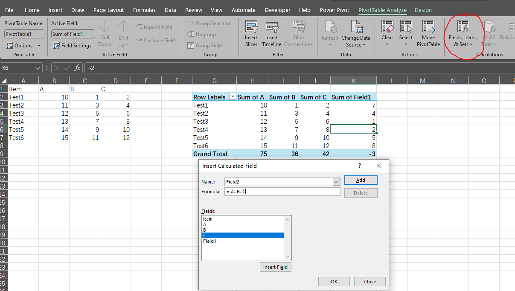Switch to the Insert tab
The image size is (515, 291).
pyautogui.click(x=55, y=10)
